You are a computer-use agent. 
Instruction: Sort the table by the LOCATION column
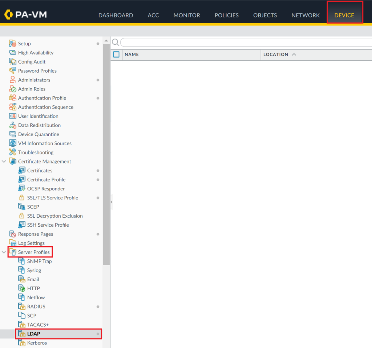(276, 54)
